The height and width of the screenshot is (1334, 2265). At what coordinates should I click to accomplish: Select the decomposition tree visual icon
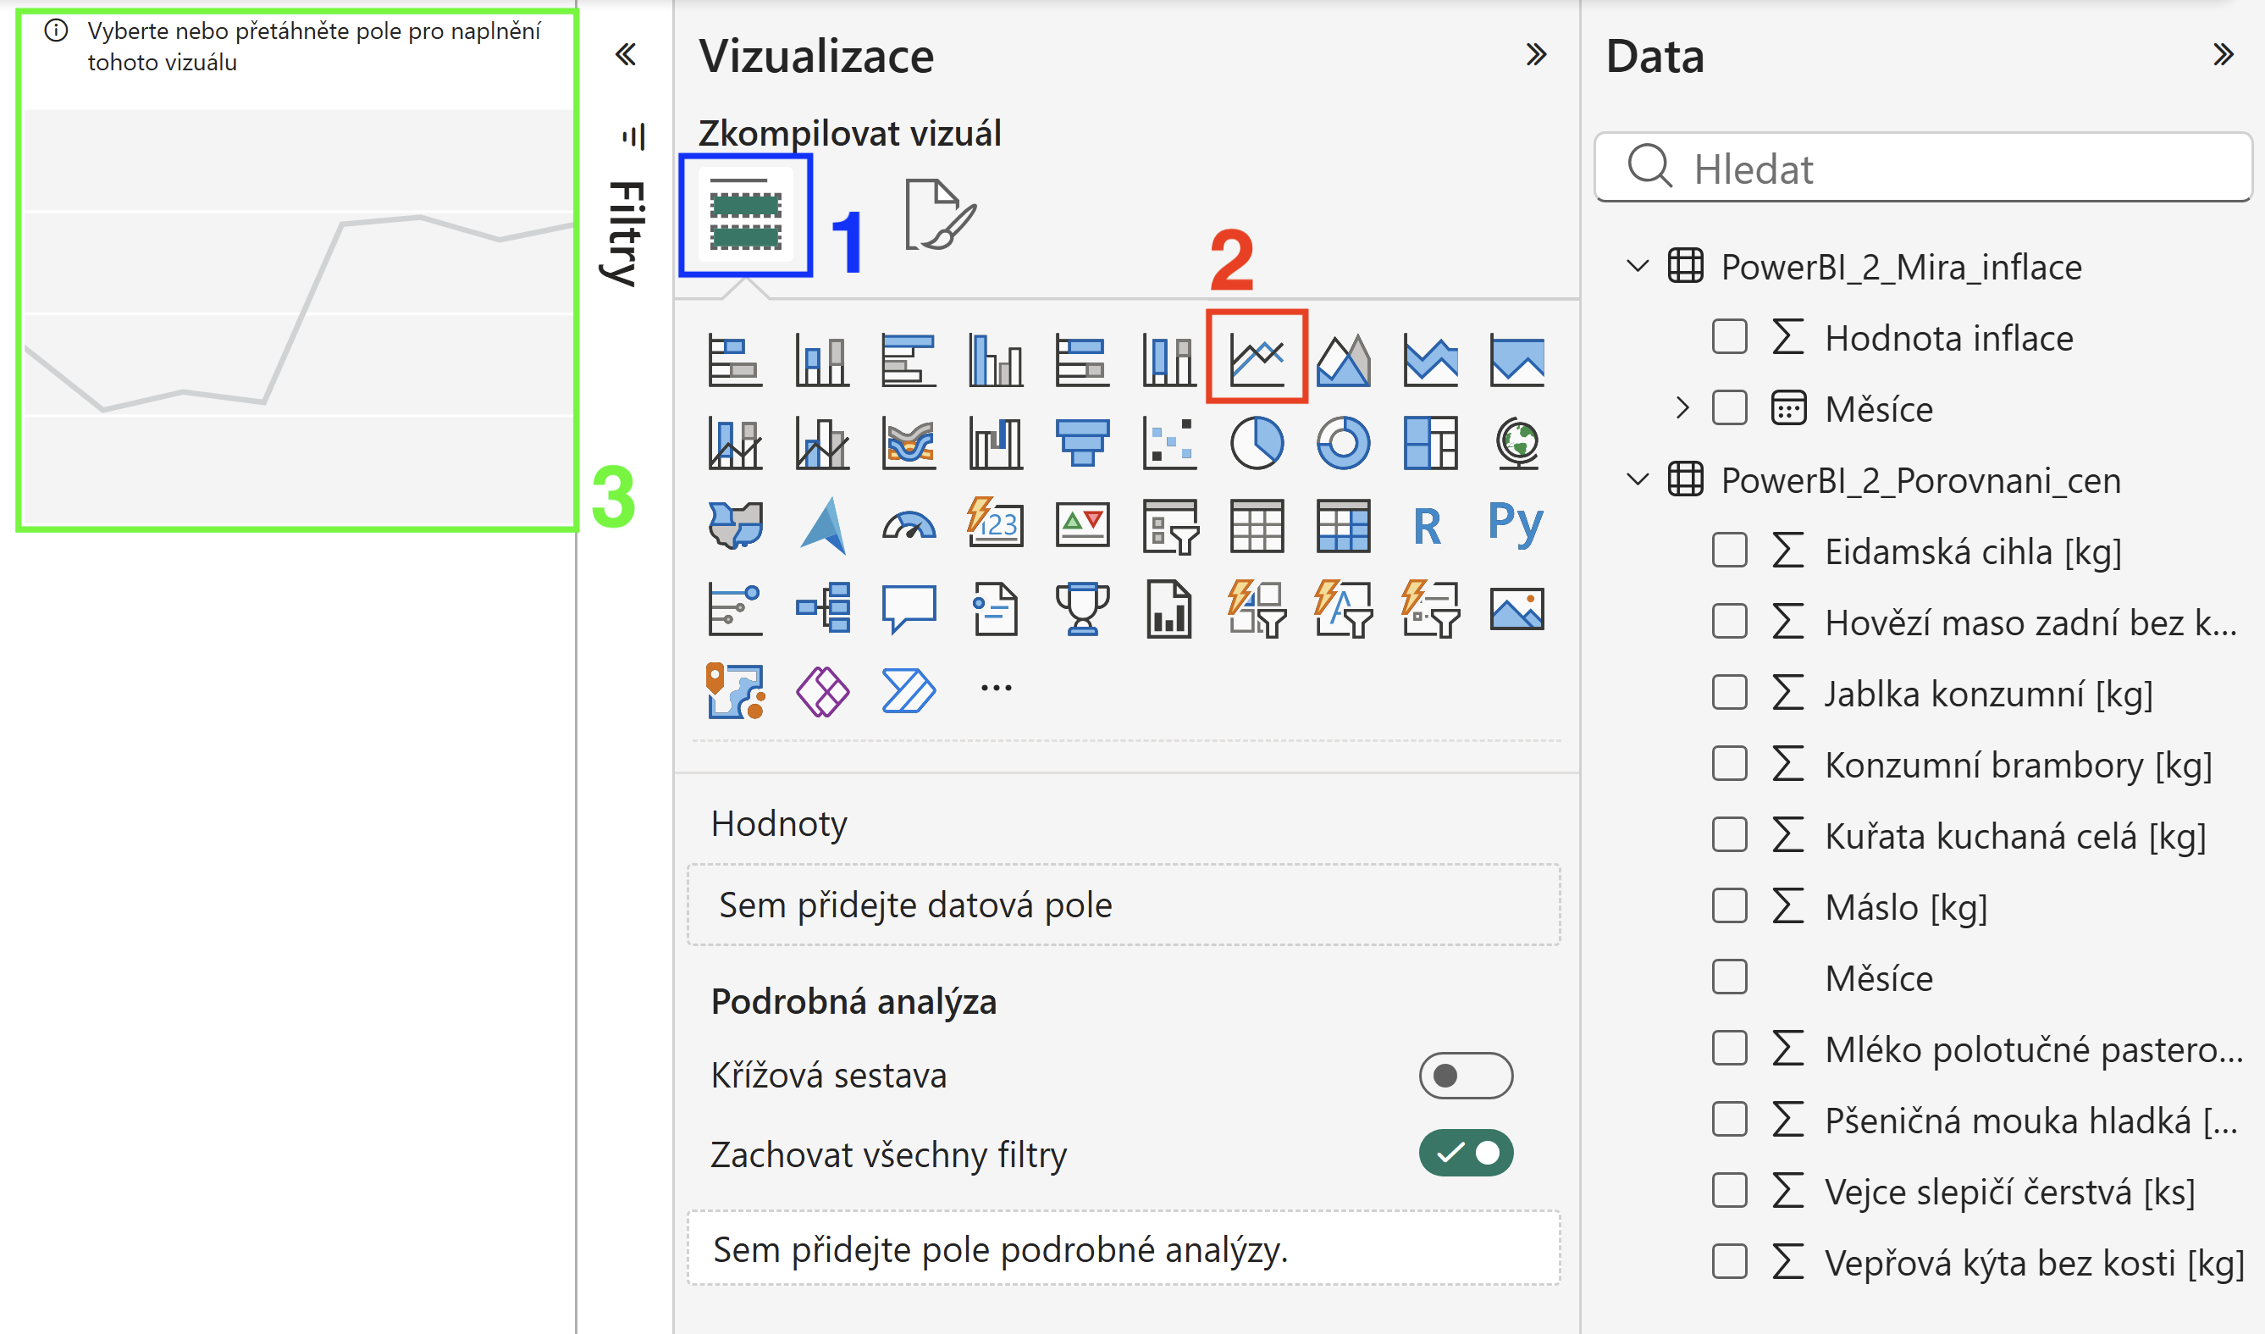tap(822, 609)
